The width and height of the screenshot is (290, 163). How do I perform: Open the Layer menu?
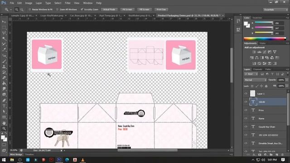click(39, 3)
